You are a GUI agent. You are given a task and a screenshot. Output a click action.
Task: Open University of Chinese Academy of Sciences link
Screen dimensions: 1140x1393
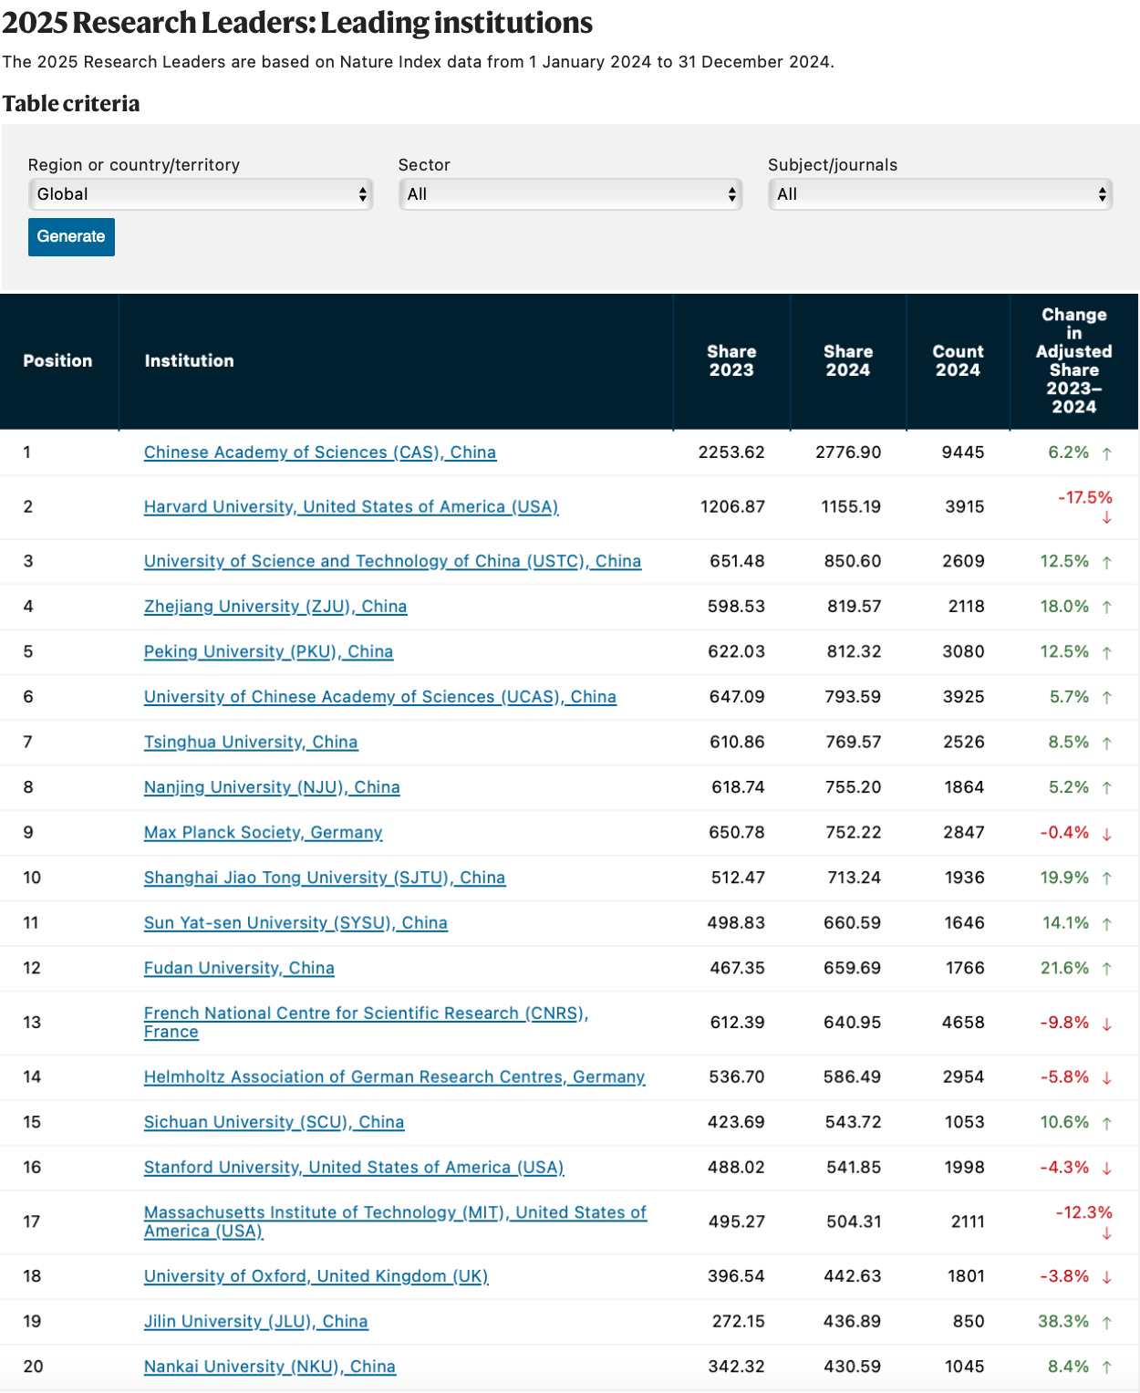pos(380,697)
